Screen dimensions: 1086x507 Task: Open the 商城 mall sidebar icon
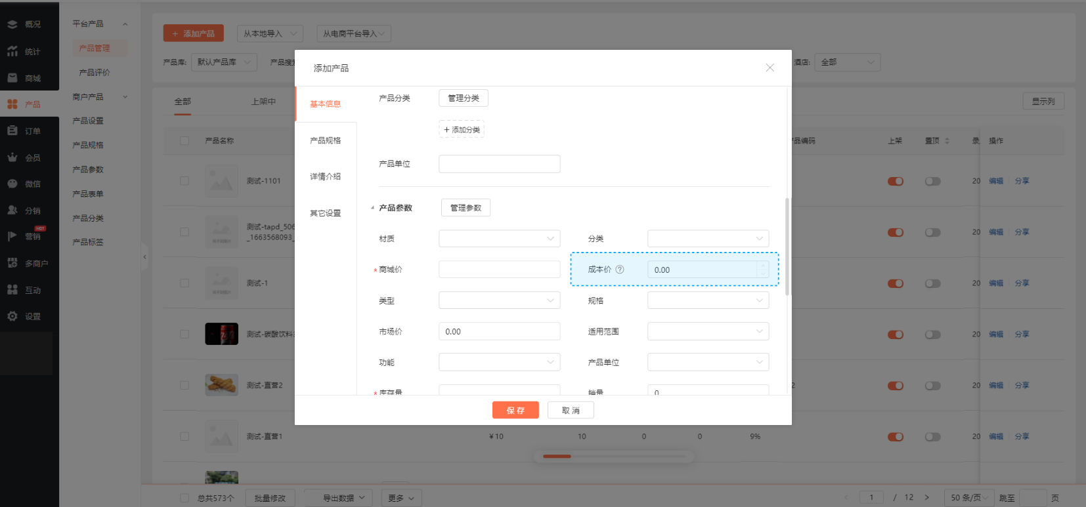(12, 78)
